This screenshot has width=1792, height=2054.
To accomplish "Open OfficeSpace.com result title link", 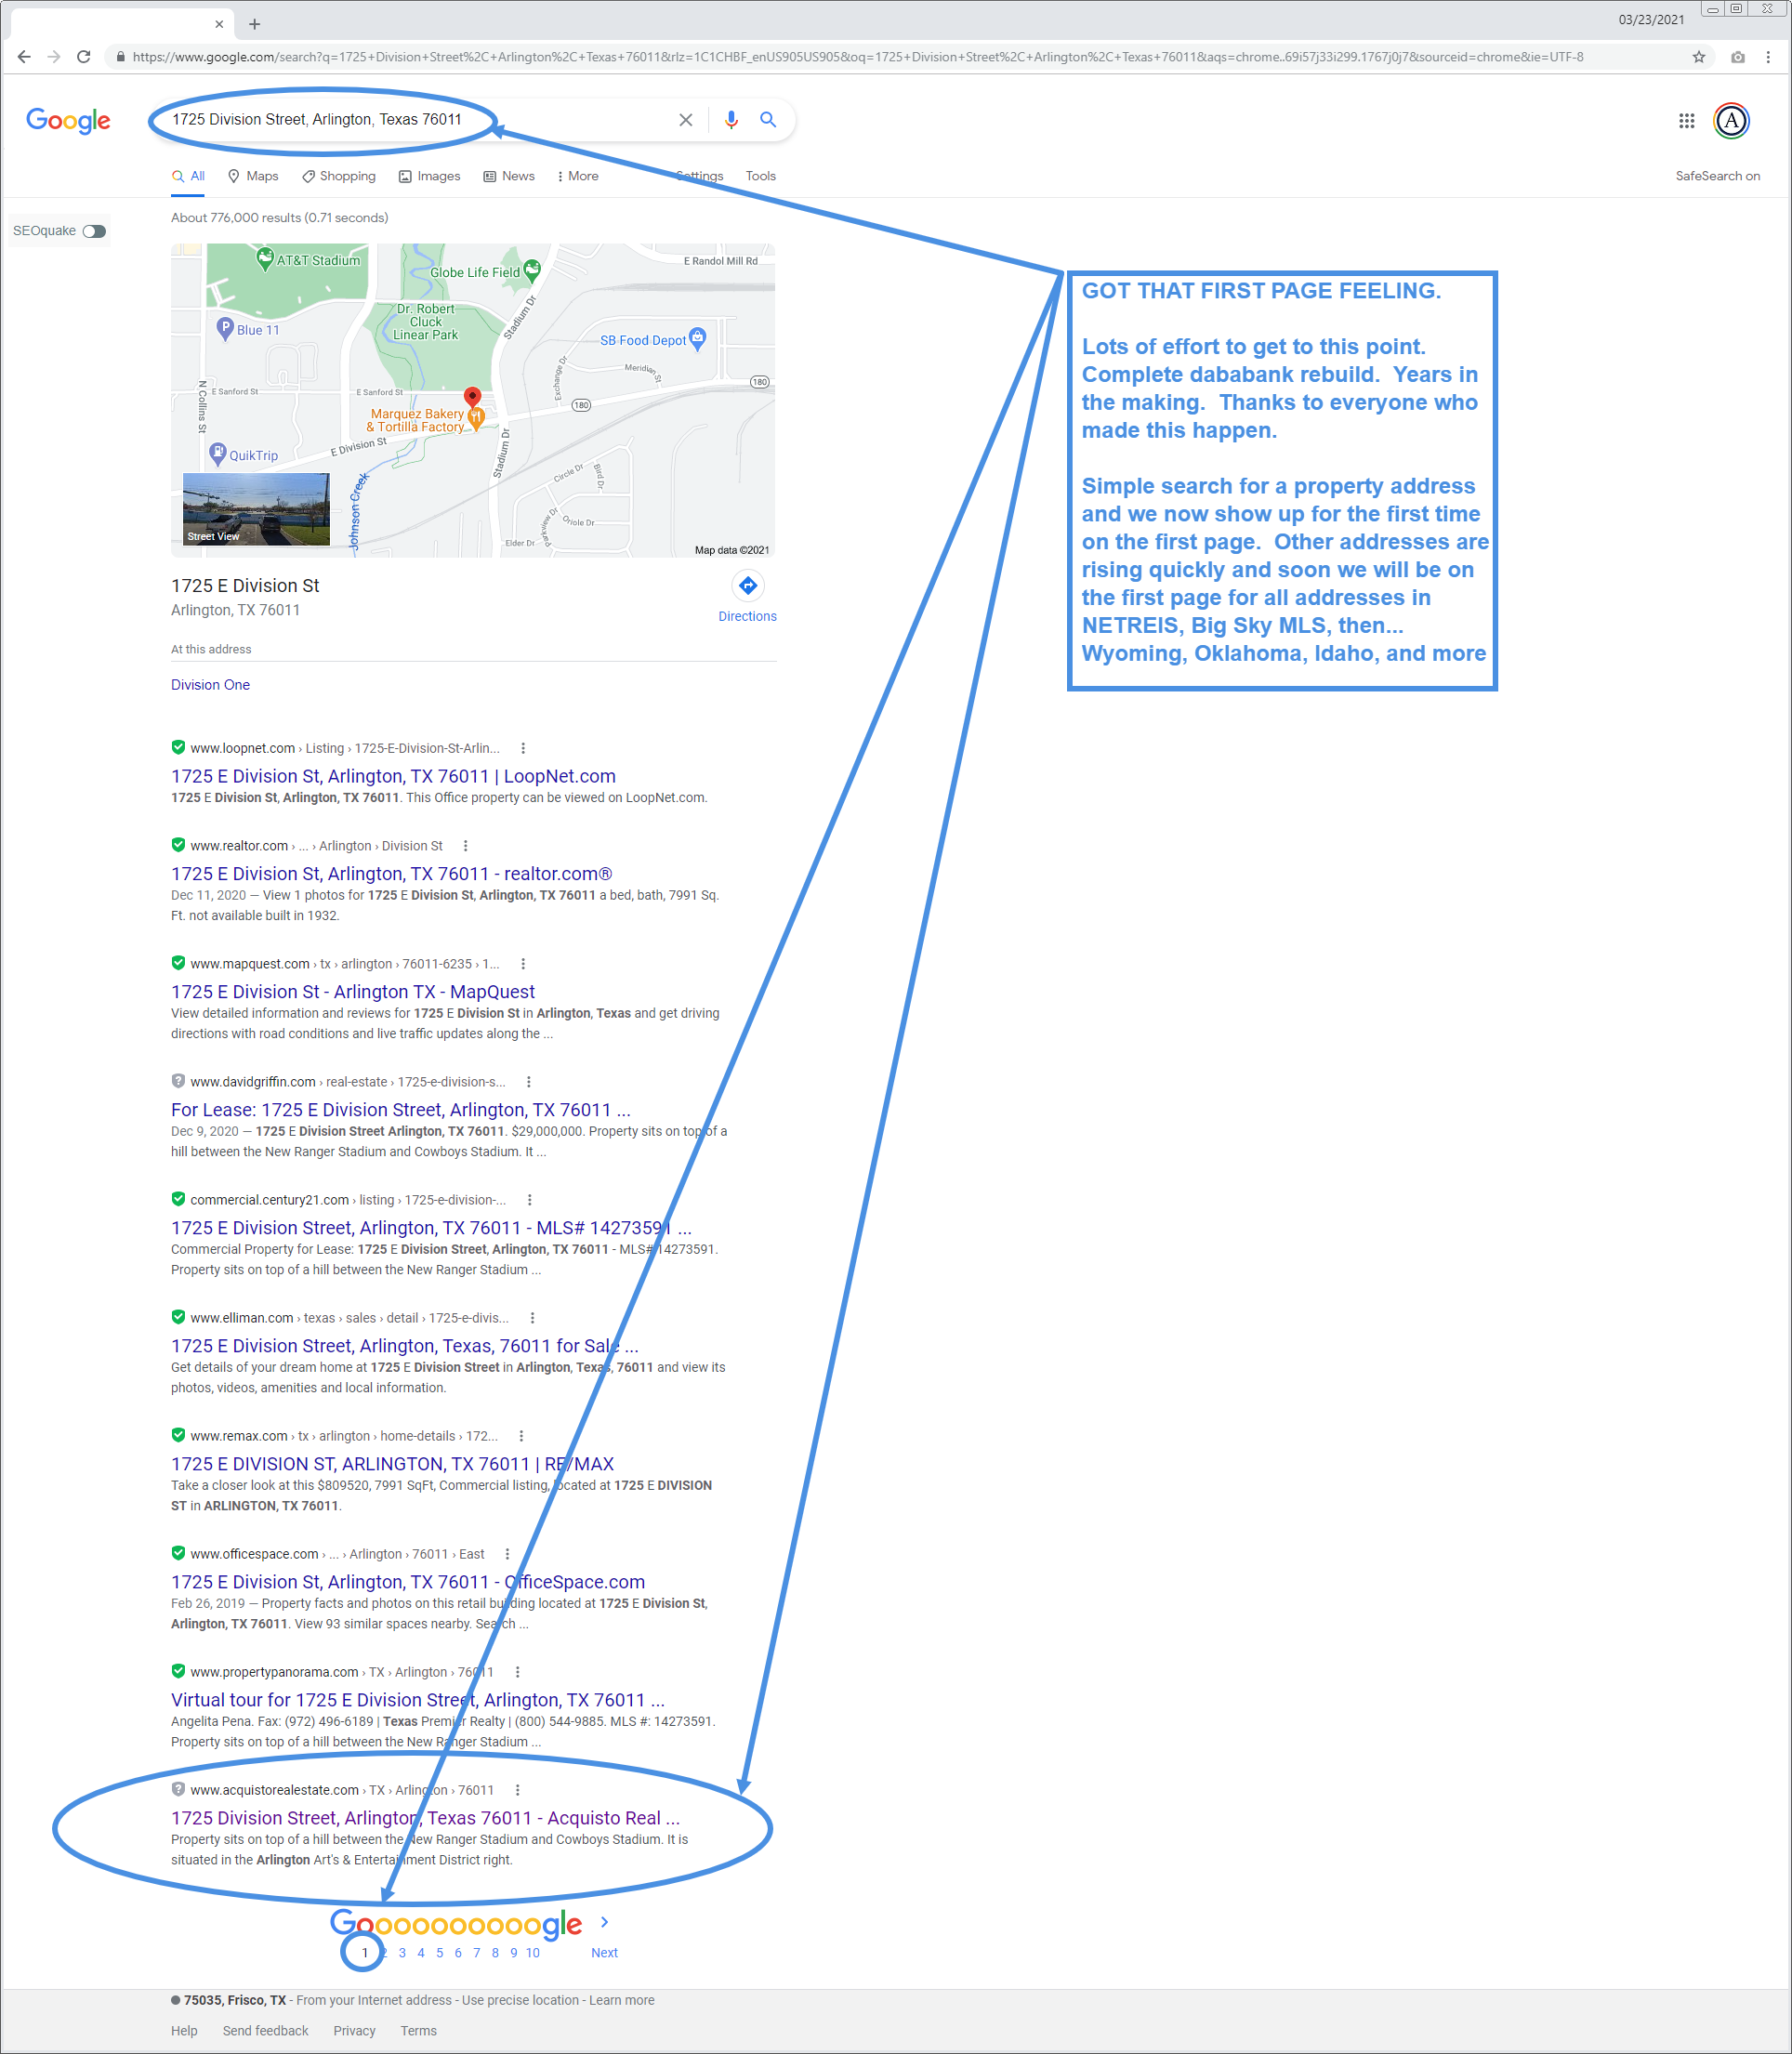I will pos(408,1582).
